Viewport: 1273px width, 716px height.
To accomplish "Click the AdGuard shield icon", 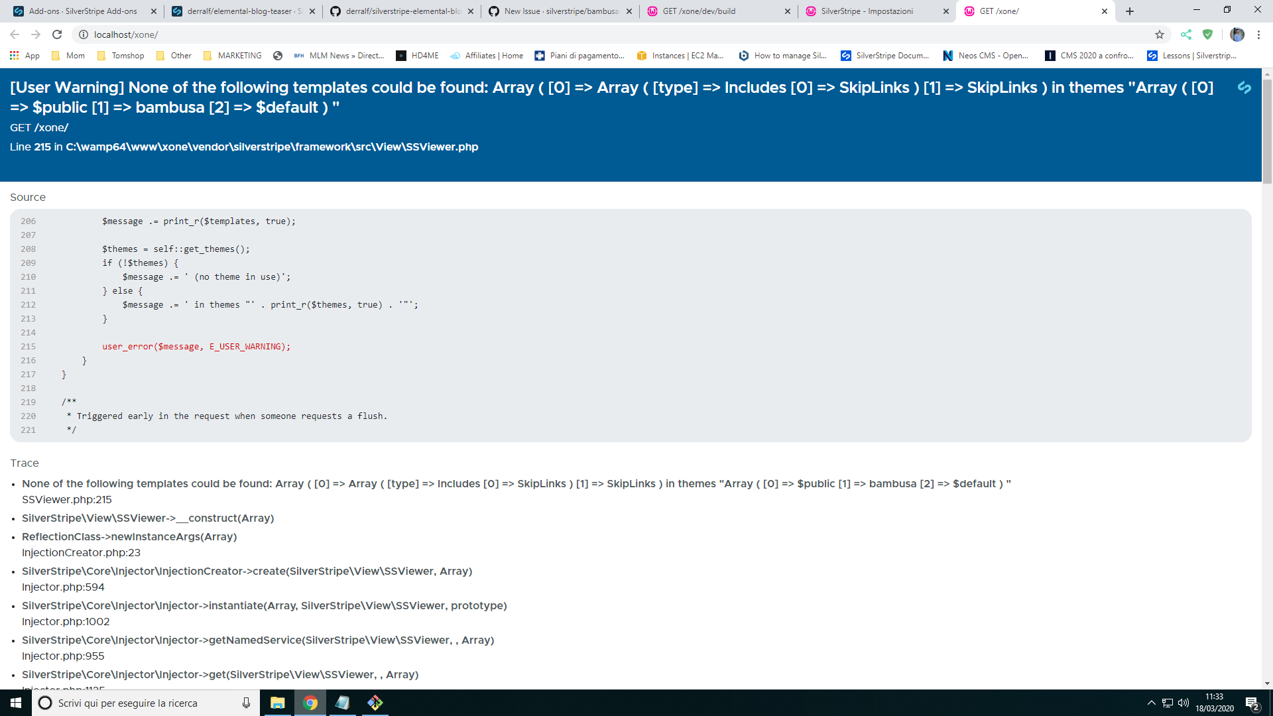I will (x=1208, y=34).
